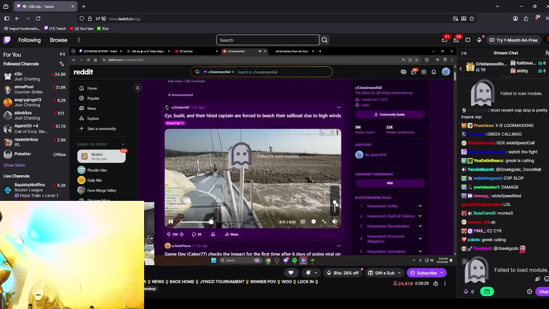Click the lock icon in address bar
Screen dimensions: 549x309
point(90,19)
